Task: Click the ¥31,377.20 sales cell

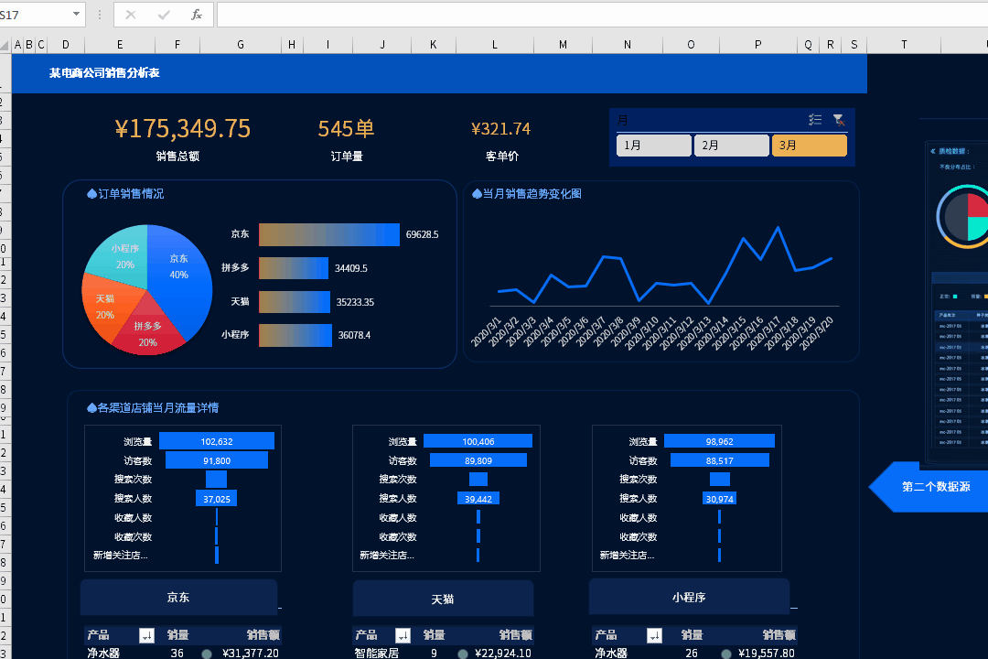Action: pos(250,653)
